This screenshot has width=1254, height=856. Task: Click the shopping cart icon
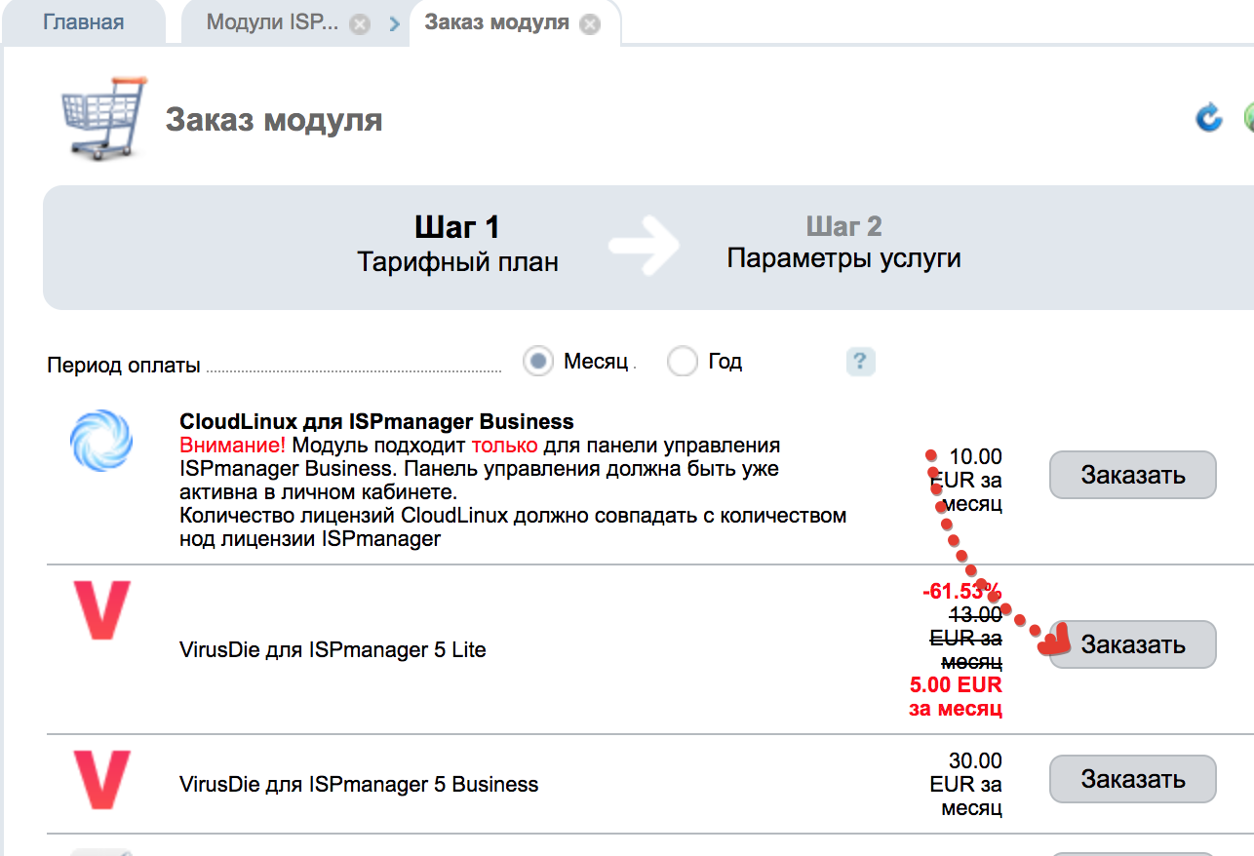[102, 119]
